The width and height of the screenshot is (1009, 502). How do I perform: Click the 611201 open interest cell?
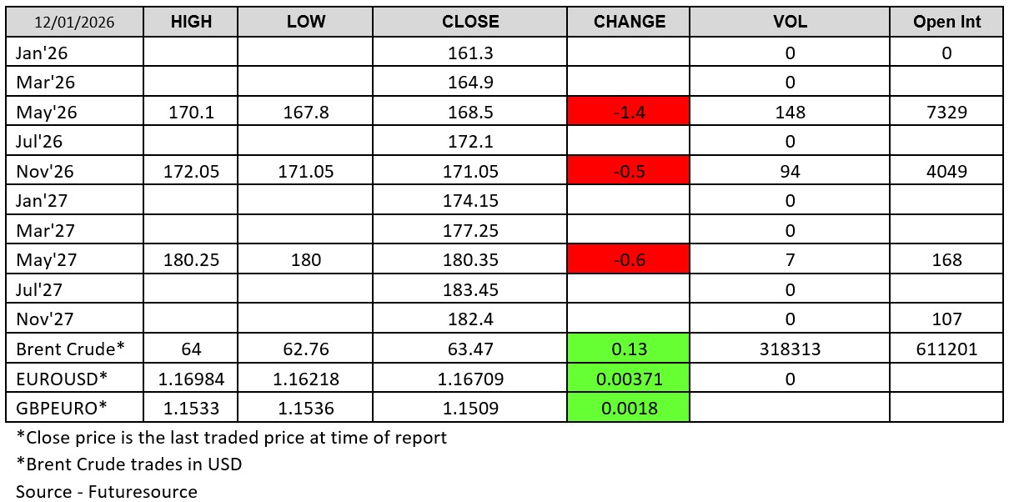946,349
